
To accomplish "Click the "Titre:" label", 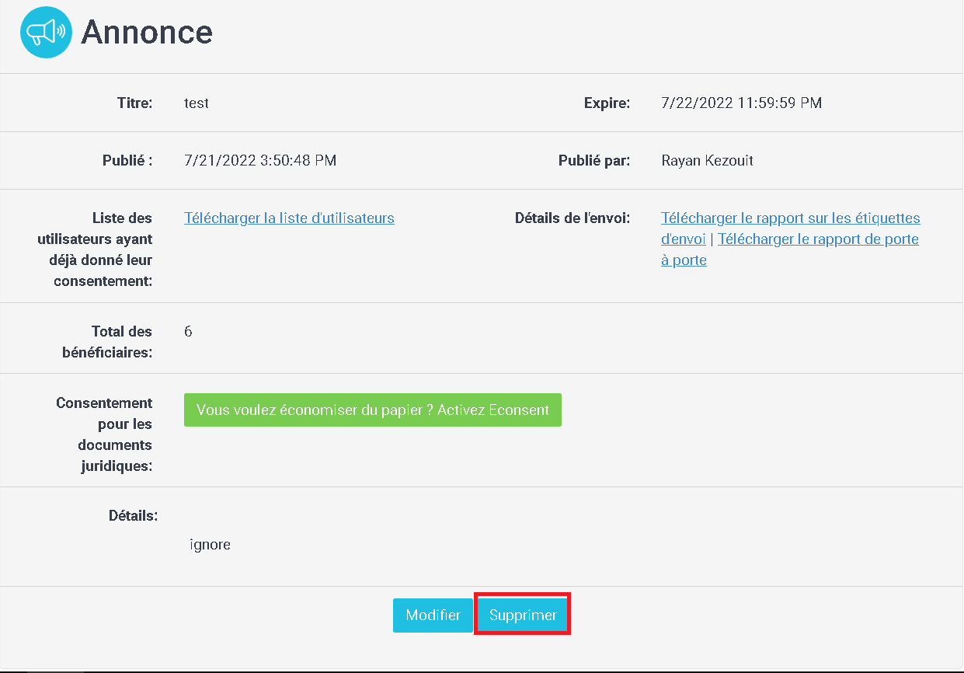I will [134, 103].
